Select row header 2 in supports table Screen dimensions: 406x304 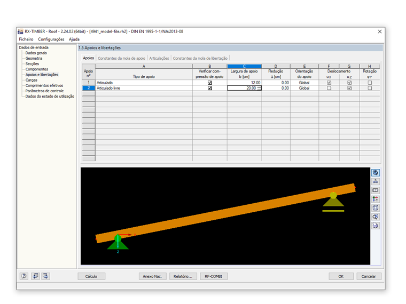tap(89, 88)
